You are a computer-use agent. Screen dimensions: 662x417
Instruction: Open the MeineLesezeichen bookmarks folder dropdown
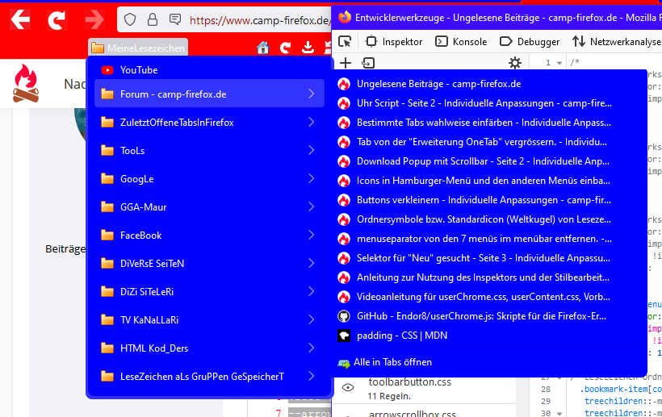[x=138, y=48]
